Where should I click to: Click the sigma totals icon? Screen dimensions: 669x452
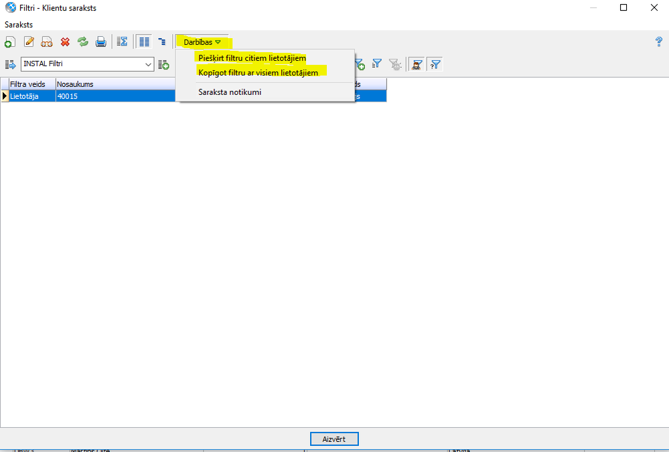[x=122, y=41]
